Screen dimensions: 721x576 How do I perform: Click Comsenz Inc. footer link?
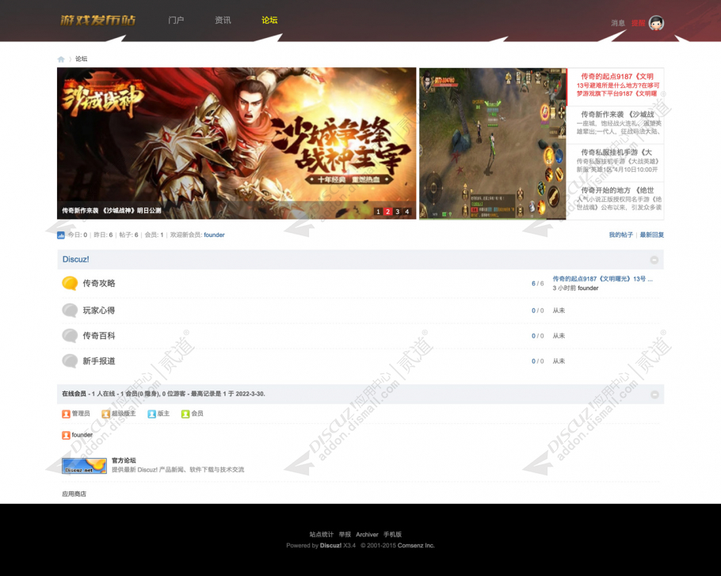[416, 546]
